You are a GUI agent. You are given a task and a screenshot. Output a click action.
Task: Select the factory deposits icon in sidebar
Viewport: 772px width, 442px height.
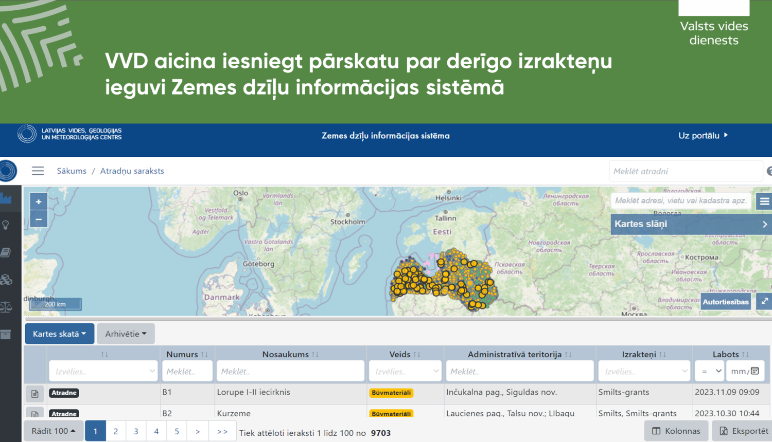[x=7, y=198]
